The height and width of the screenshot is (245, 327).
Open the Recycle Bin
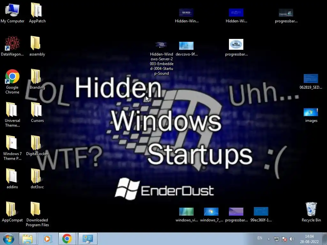[x=311, y=212]
